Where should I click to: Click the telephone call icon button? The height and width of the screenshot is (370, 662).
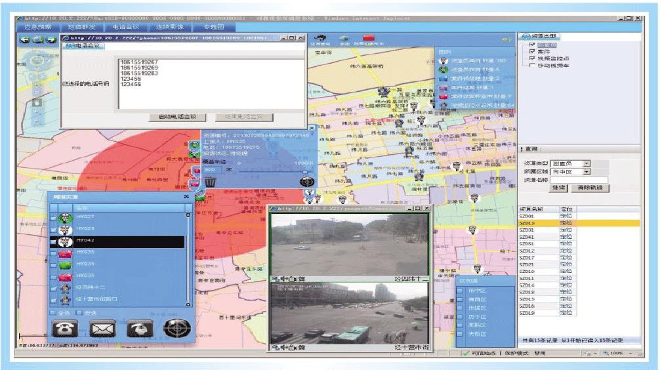64,329
